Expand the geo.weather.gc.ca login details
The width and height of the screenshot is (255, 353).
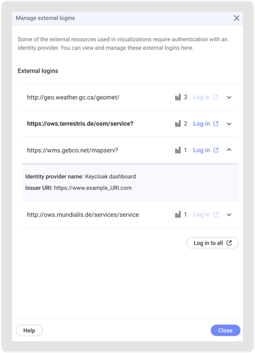(x=229, y=98)
